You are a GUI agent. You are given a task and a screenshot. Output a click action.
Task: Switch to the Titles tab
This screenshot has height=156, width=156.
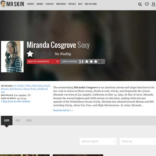[x=29, y=120]
